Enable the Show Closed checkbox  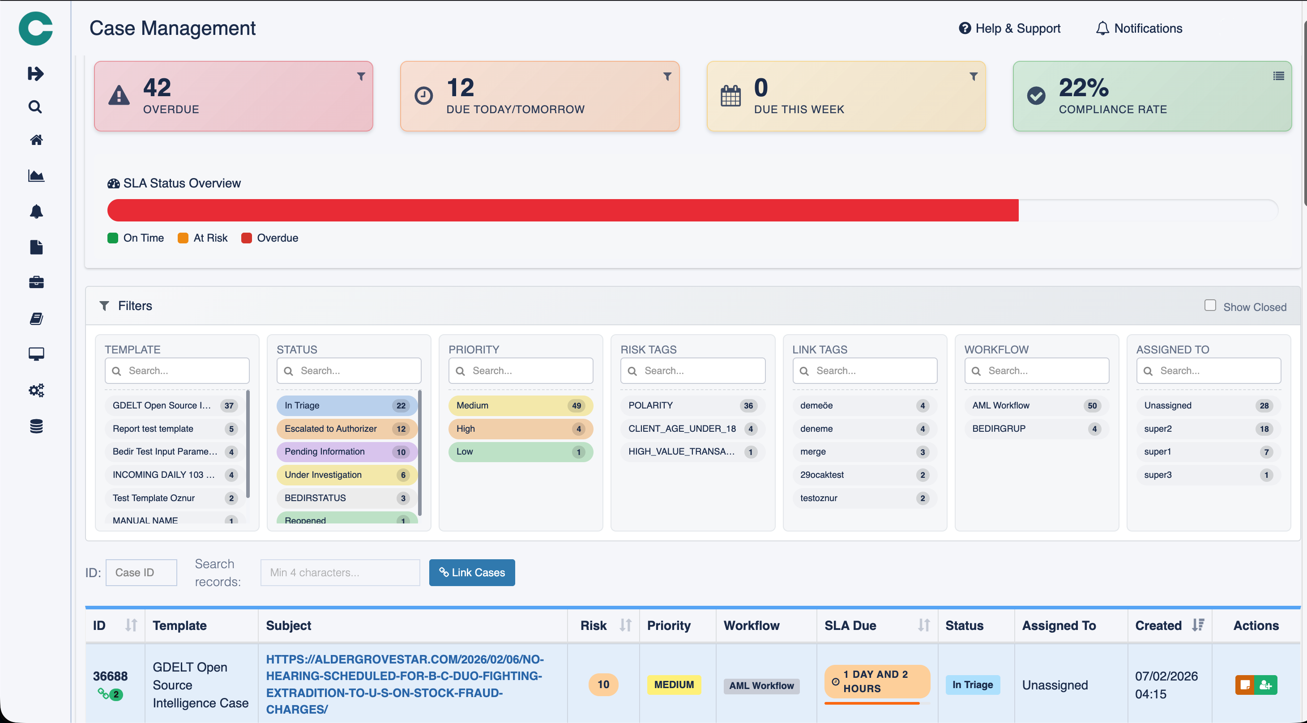[x=1209, y=305]
